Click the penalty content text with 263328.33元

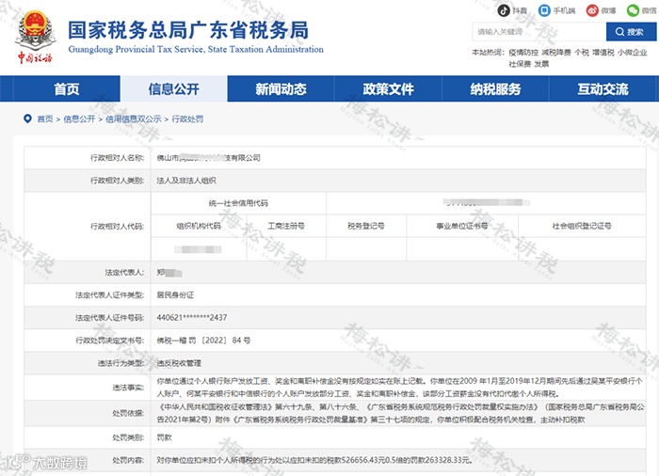(314, 460)
